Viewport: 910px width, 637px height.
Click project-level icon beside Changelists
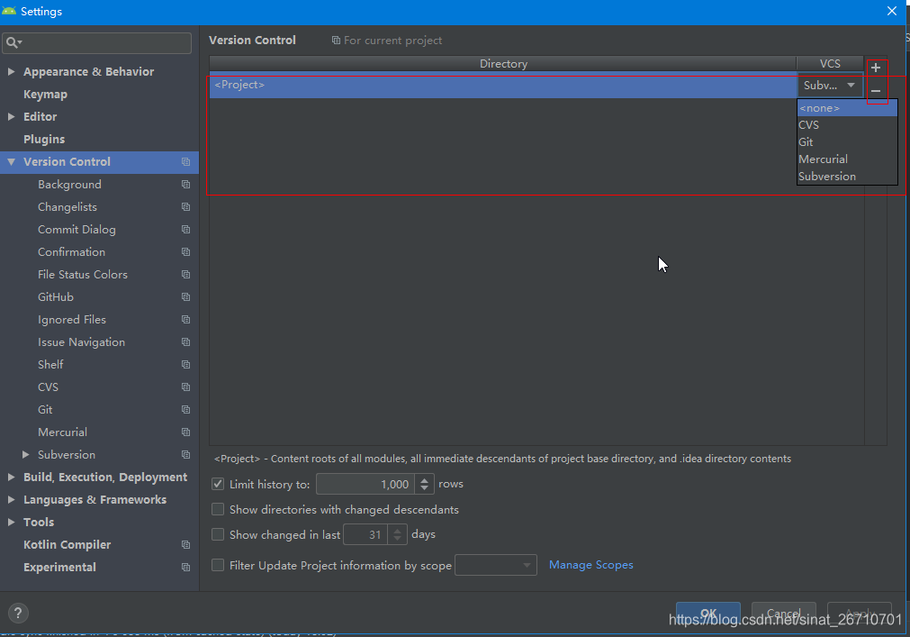pyautogui.click(x=185, y=206)
